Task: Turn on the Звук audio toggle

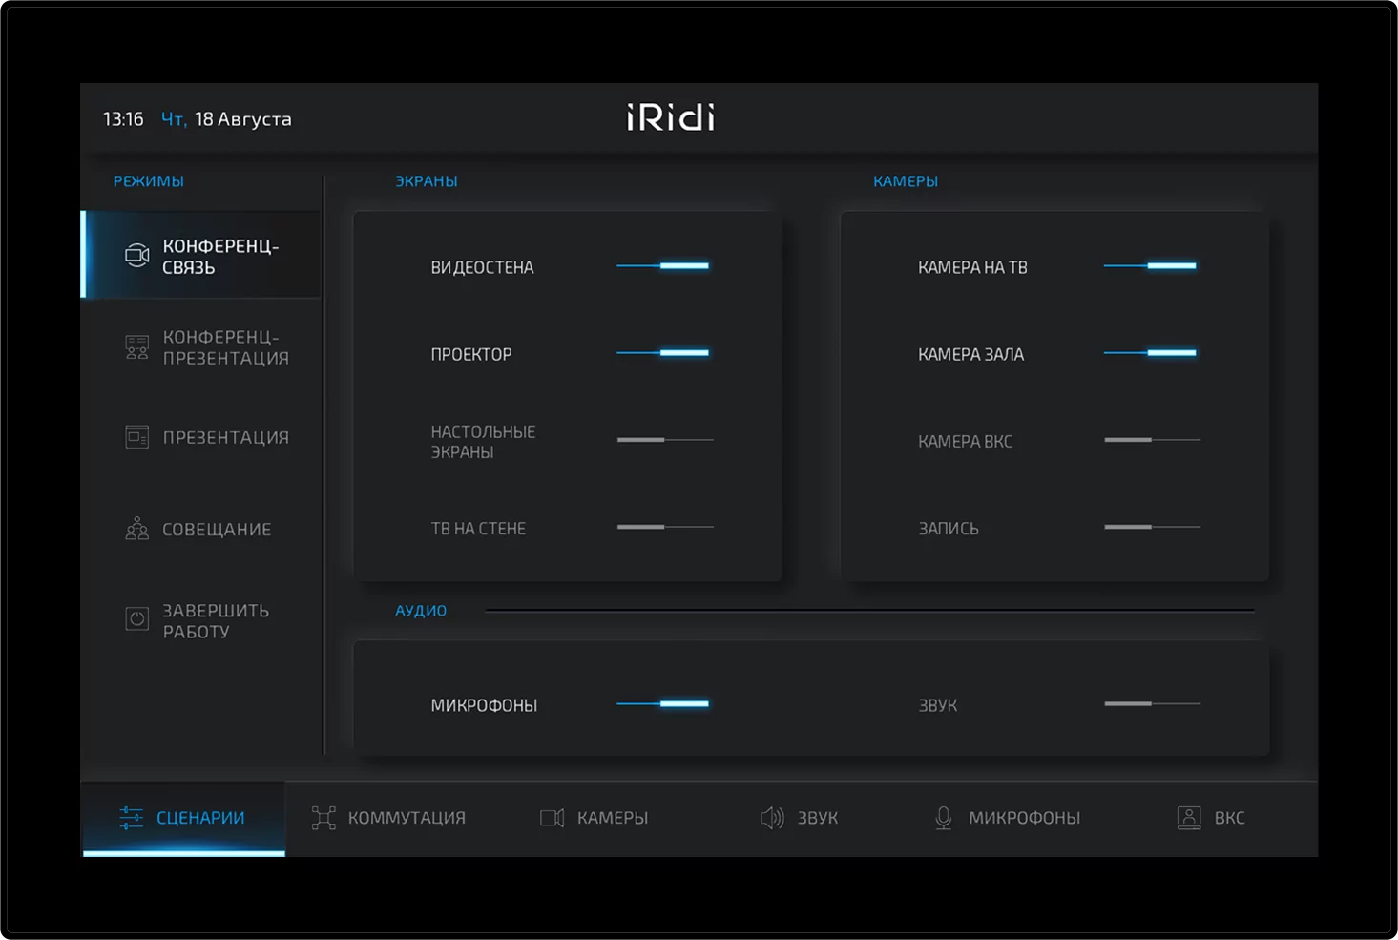Action: (x=1152, y=704)
